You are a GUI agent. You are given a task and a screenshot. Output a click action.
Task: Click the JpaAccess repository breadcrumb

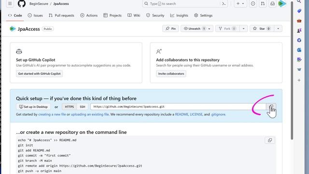click(x=61, y=4)
